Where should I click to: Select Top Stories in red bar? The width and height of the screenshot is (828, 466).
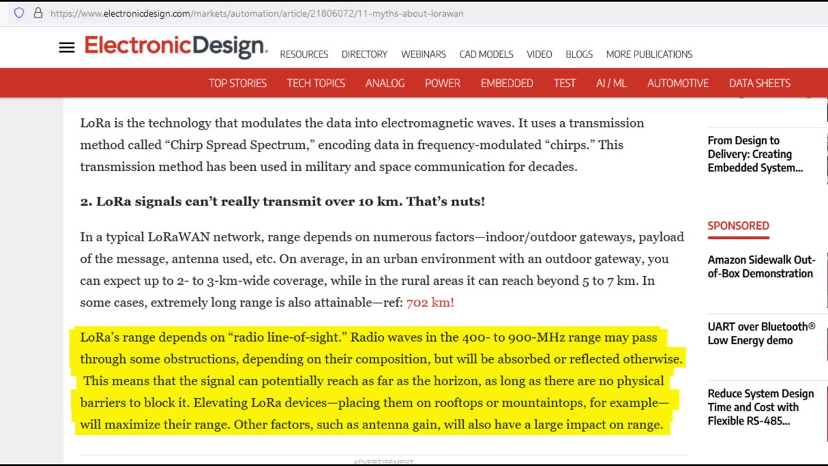237,83
